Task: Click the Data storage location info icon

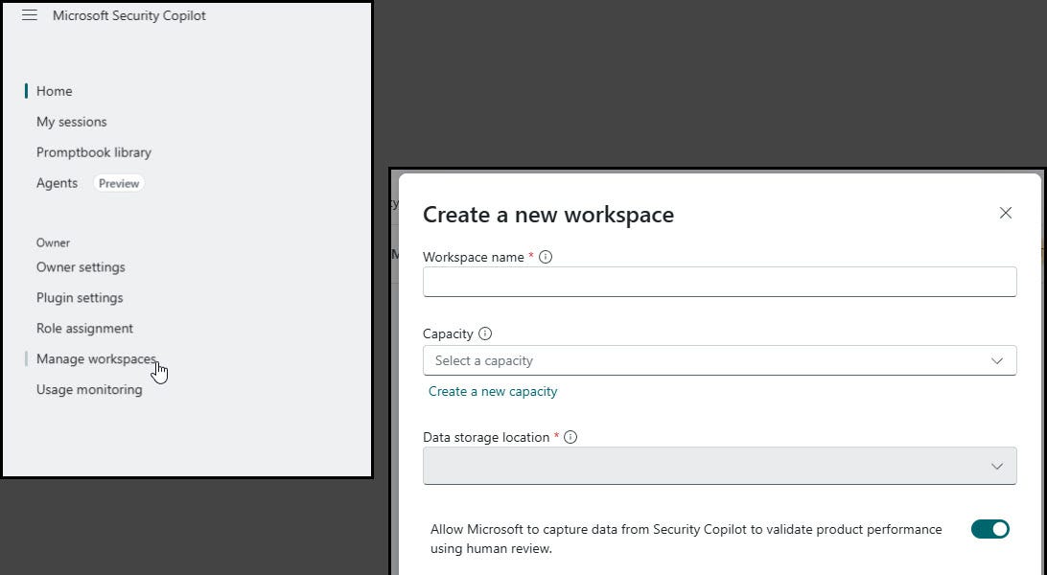Action: (570, 437)
